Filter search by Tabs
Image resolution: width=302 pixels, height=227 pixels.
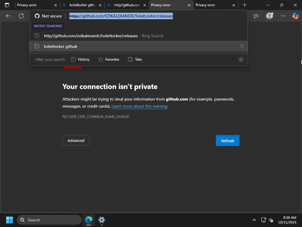[135, 59]
